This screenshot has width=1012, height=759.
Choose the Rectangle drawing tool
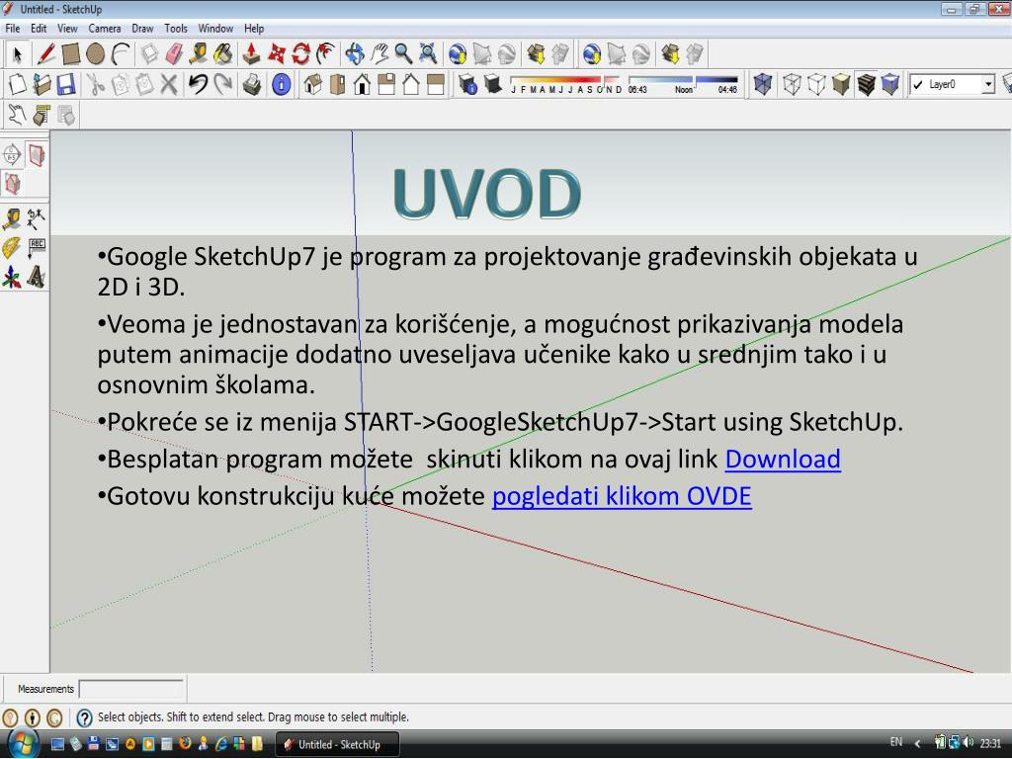[71, 54]
